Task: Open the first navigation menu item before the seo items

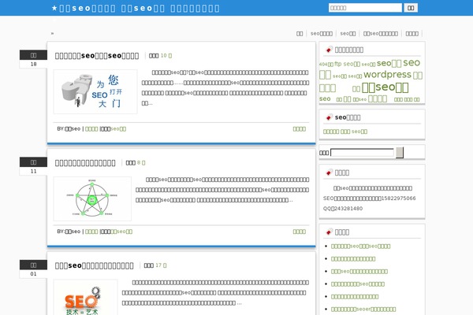Action: tap(300, 33)
